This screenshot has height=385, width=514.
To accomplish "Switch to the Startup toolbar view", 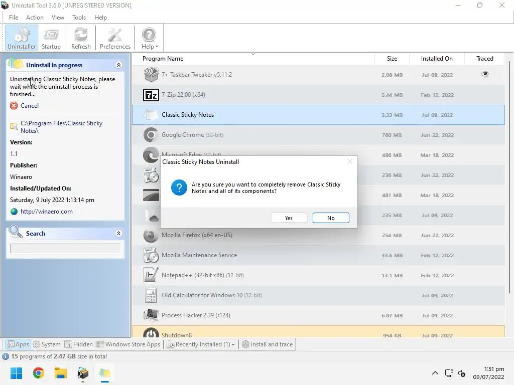I will pyautogui.click(x=51, y=38).
